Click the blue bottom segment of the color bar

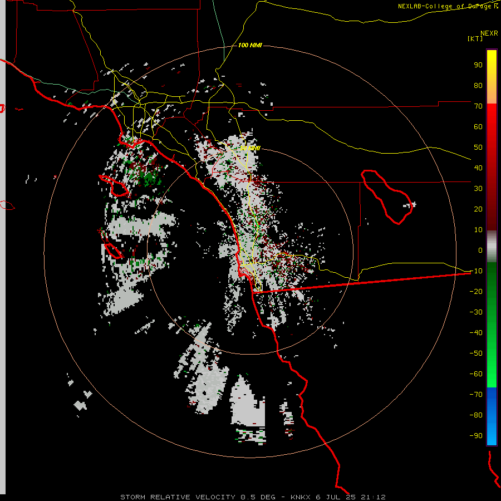coord(492,416)
